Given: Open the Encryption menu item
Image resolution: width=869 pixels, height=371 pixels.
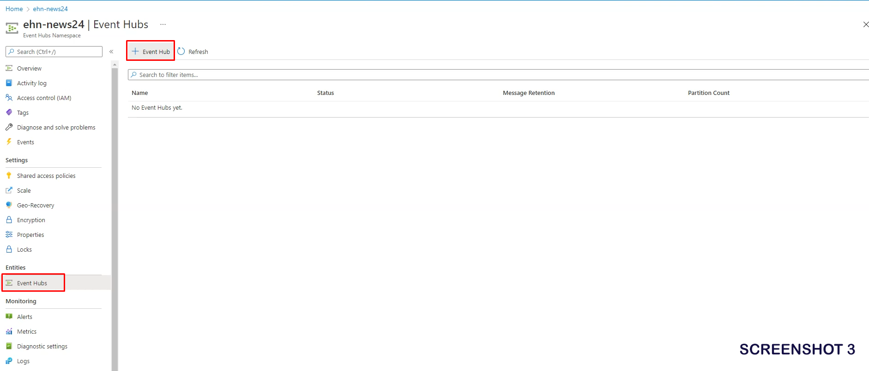Looking at the screenshot, I should tap(31, 220).
